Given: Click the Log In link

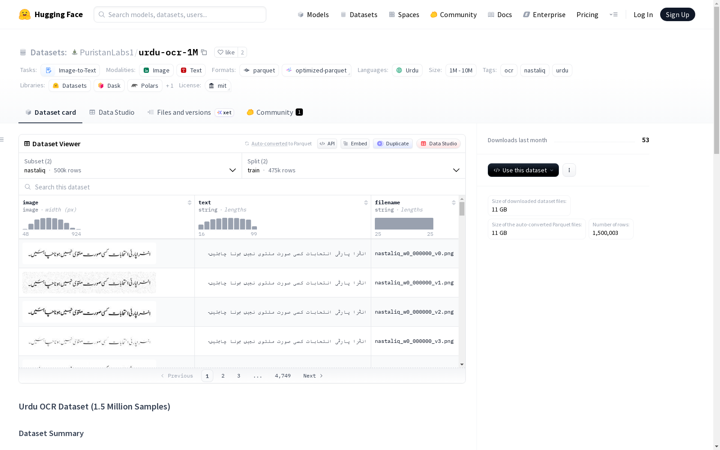Looking at the screenshot, I should [x=643, y=14].
